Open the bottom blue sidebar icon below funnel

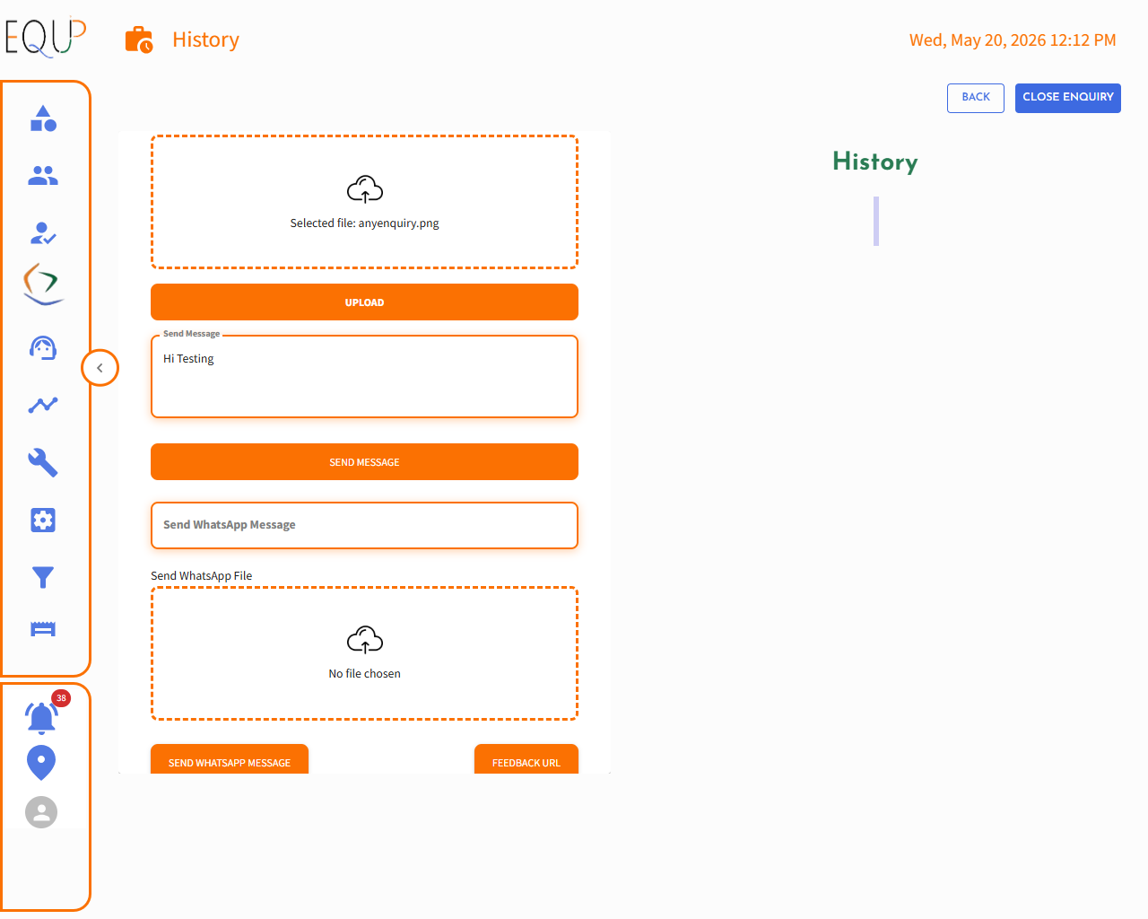(43, 629)
